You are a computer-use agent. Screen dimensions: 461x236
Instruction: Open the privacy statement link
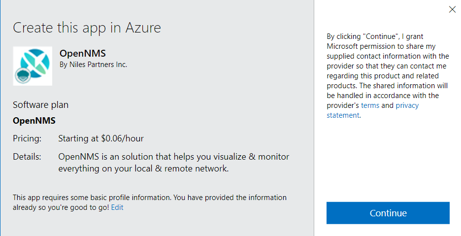(407, 105)
